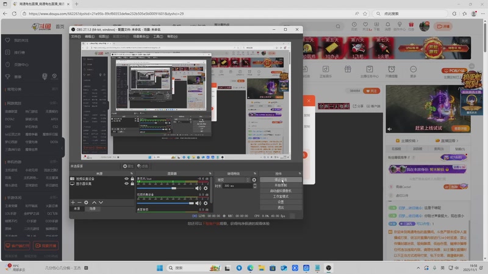
Task: Open OBS 文件(F) menu
Action: (x=76, y=37)
